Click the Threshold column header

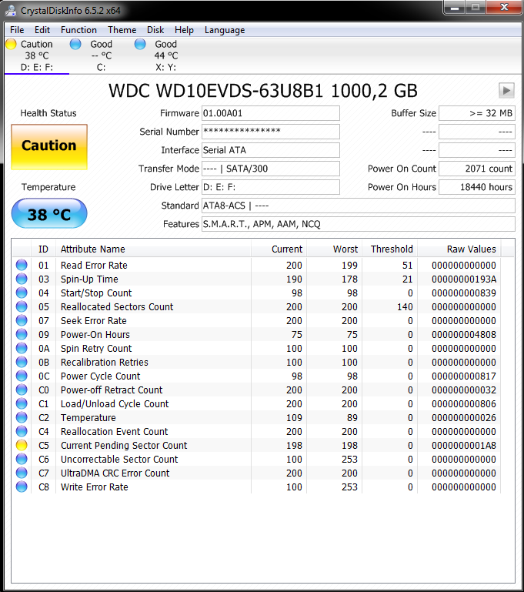click(389, 249)
